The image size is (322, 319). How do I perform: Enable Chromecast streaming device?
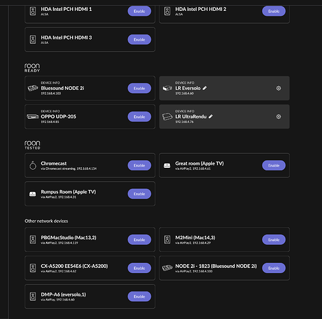coord(139,165)
